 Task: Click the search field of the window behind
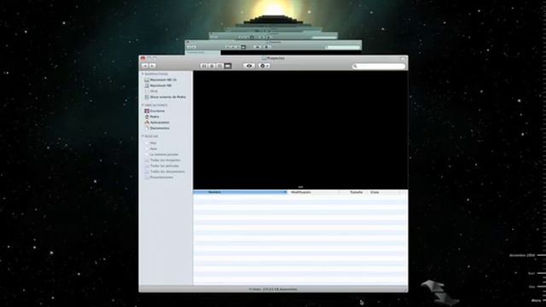pyautogui.click(x=342, y=47)
